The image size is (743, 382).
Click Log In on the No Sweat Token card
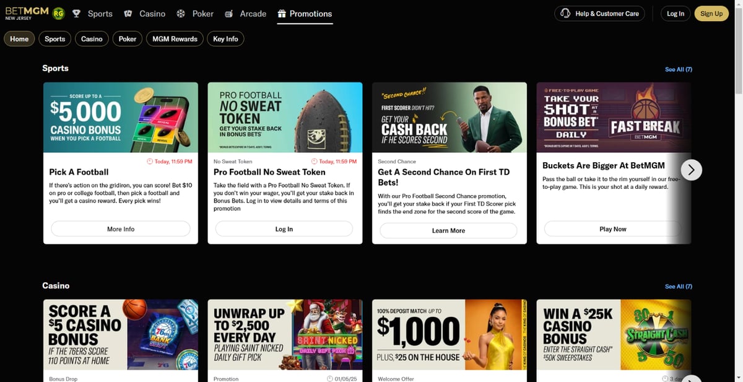[284, 229]
